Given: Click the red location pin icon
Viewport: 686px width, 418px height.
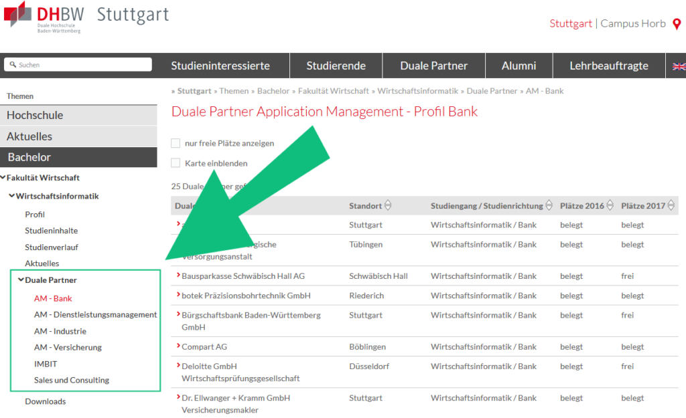Looking at the screenshot, I should [x=677, y=24].
